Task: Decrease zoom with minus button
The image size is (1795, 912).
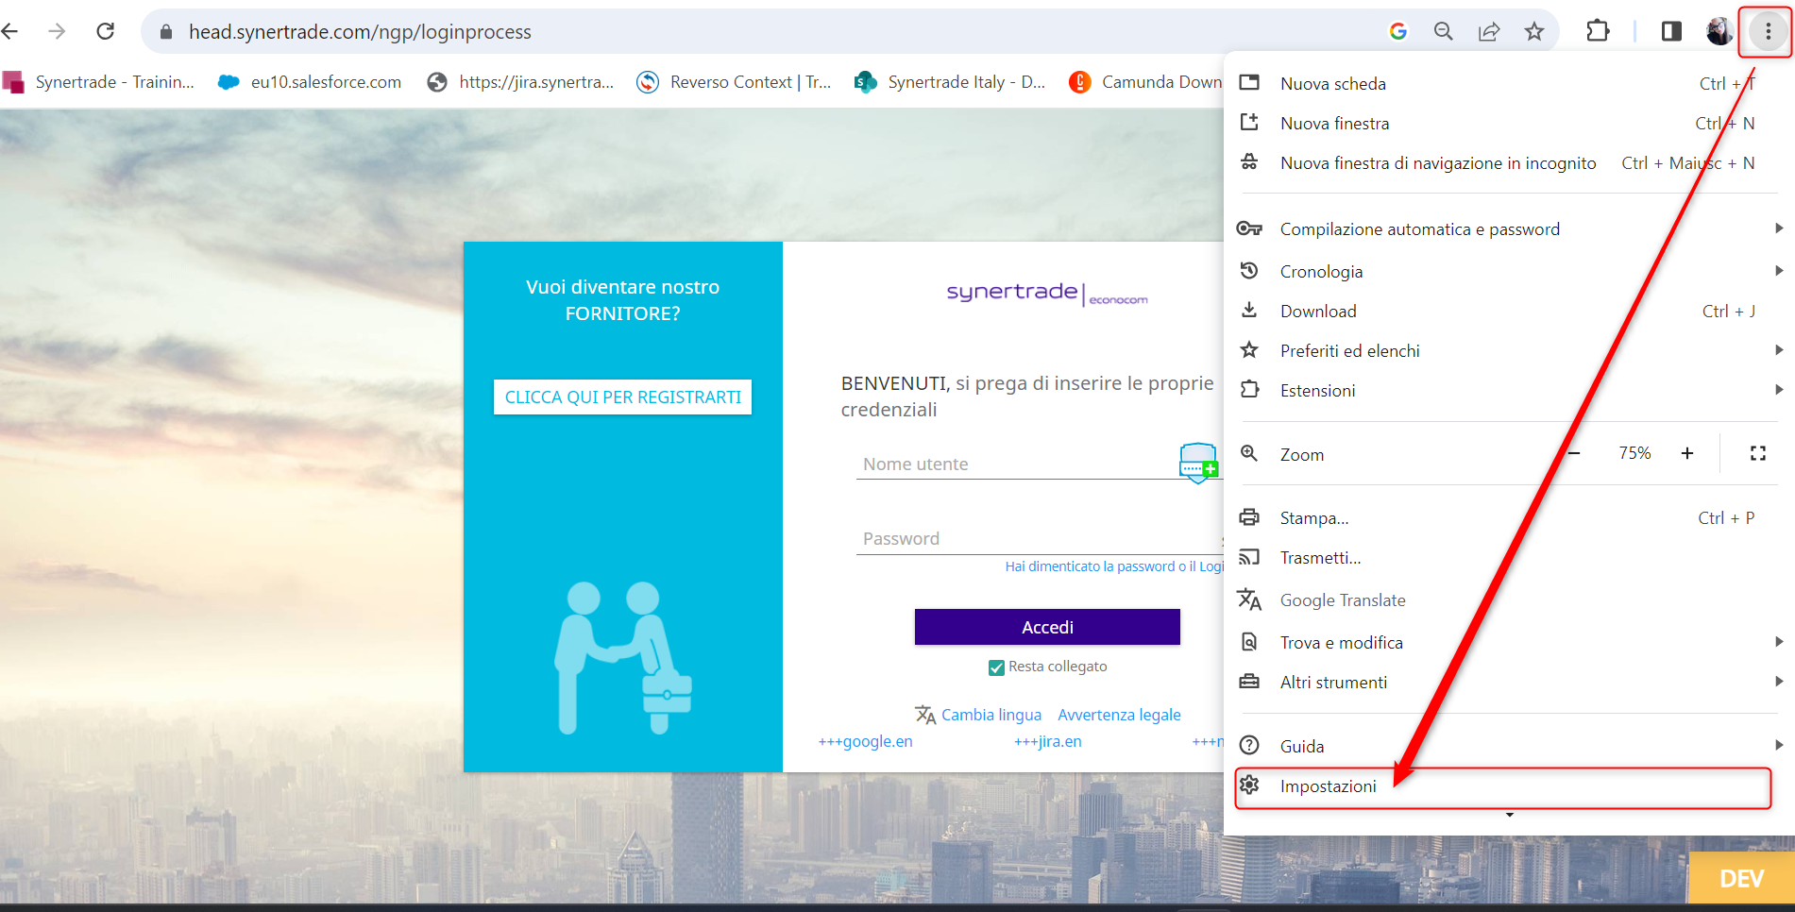Action: tap(1574, 453)
